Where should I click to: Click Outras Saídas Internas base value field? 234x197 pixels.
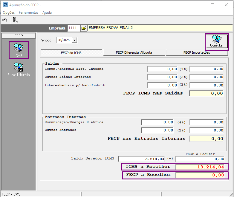pos(162,77)
